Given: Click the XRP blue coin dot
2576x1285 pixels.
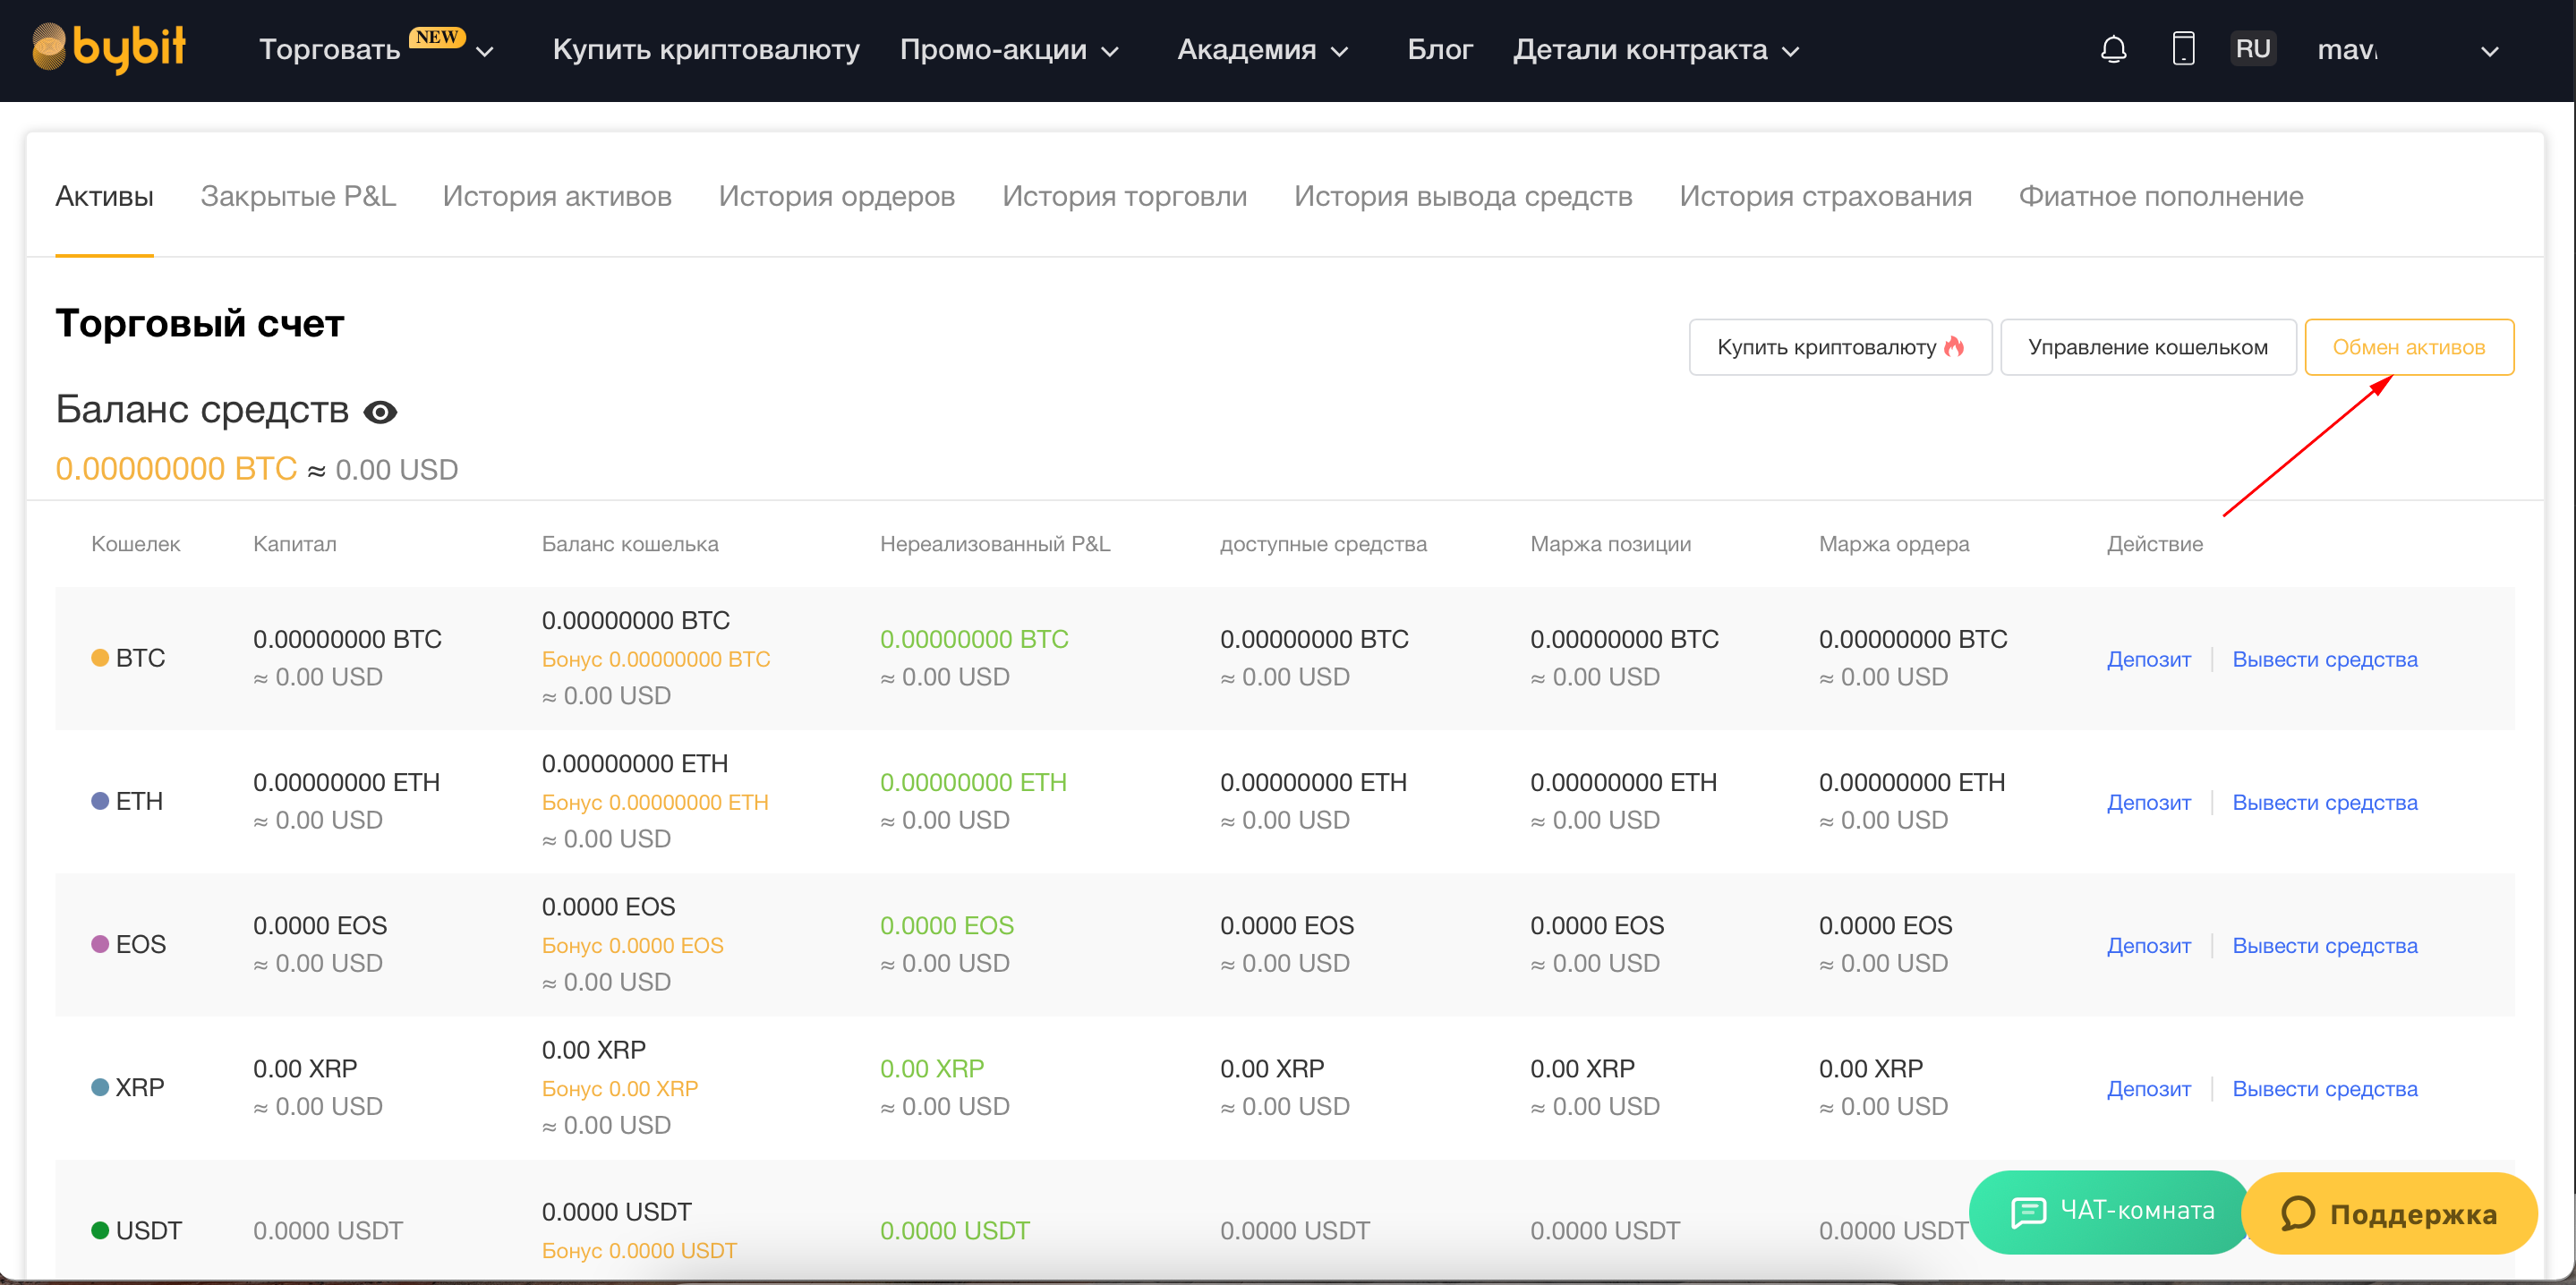Looking at the screenshot, I should coord(100,1087).
